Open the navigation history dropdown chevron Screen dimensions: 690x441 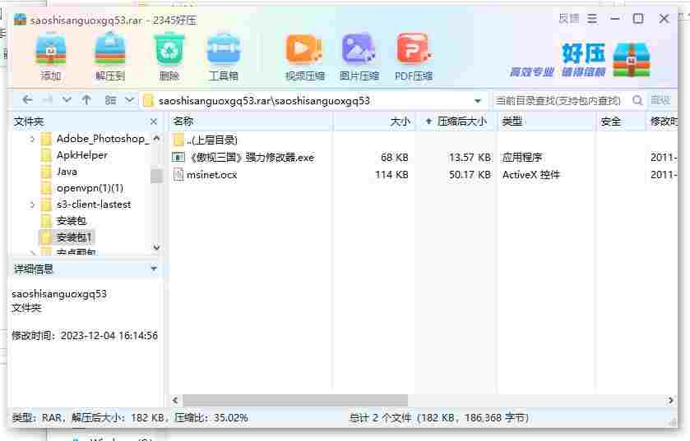[67, 100]
